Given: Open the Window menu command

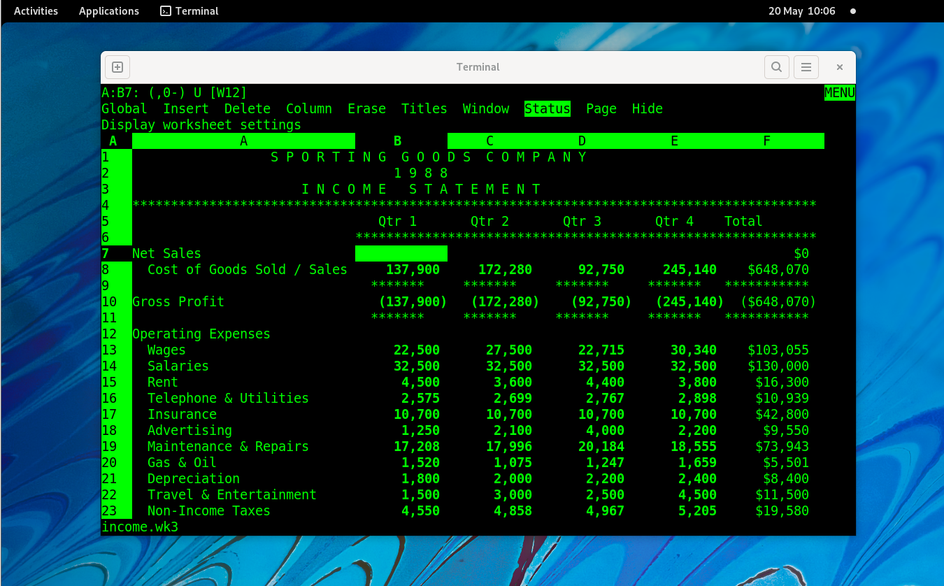Looking at the screenshot, I should (x=485, y=108).
